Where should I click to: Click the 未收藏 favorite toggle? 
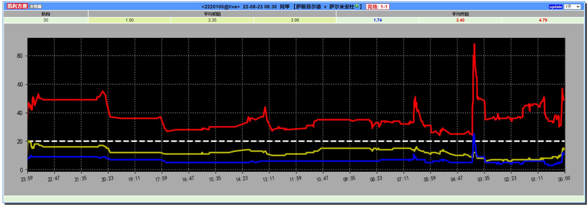(x=36, y=7)
